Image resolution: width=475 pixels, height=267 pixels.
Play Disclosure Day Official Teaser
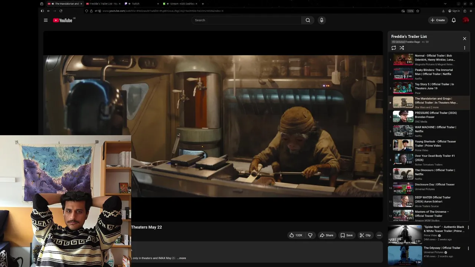429,188
